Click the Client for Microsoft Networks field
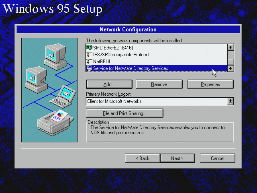Screen dimensions: 257x193 [x=156, y=101]
